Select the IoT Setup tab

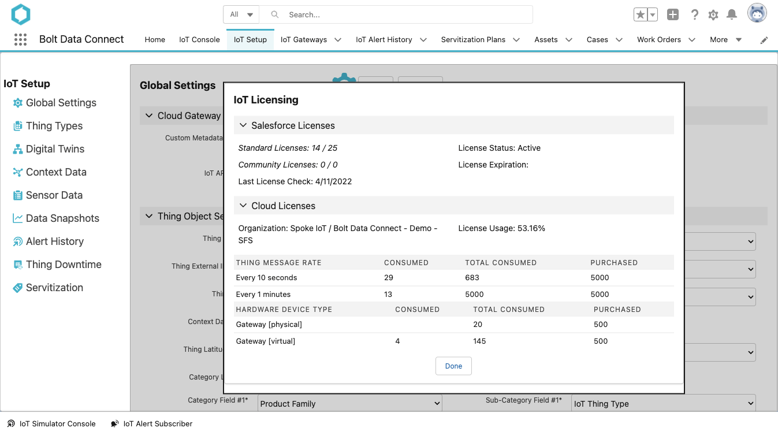[x=250, y=40]
